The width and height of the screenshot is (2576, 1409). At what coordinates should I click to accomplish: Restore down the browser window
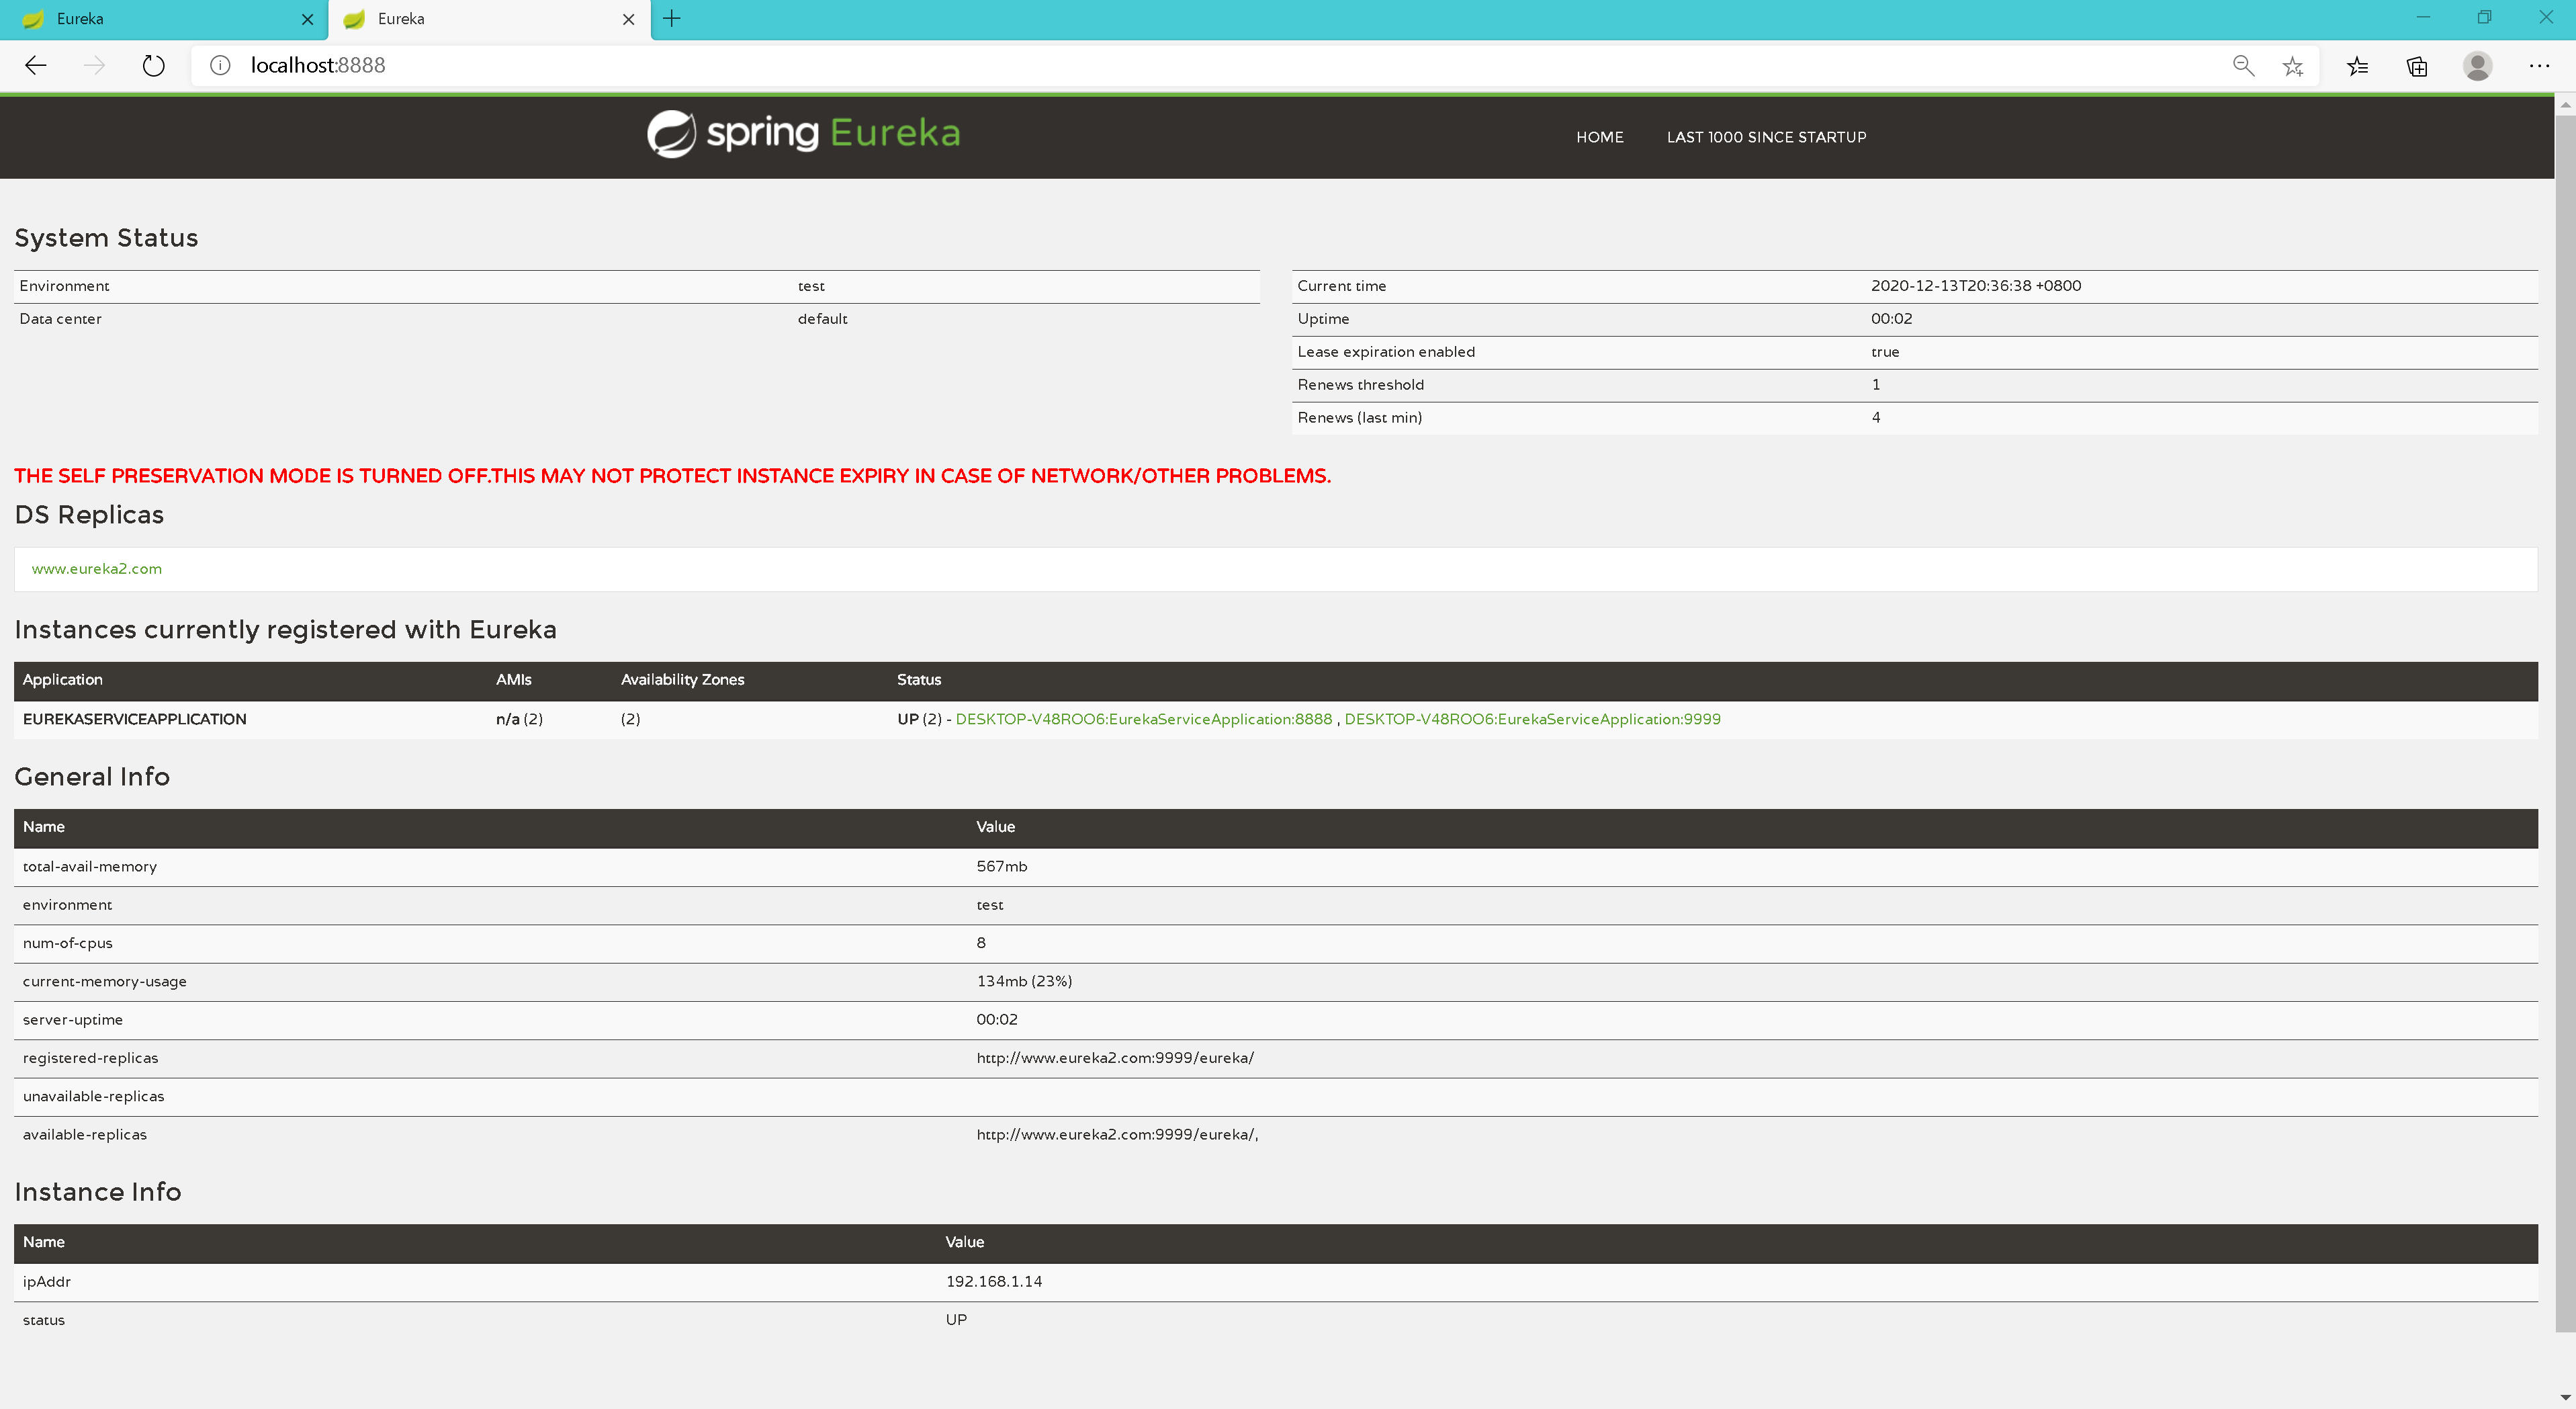2484,17
